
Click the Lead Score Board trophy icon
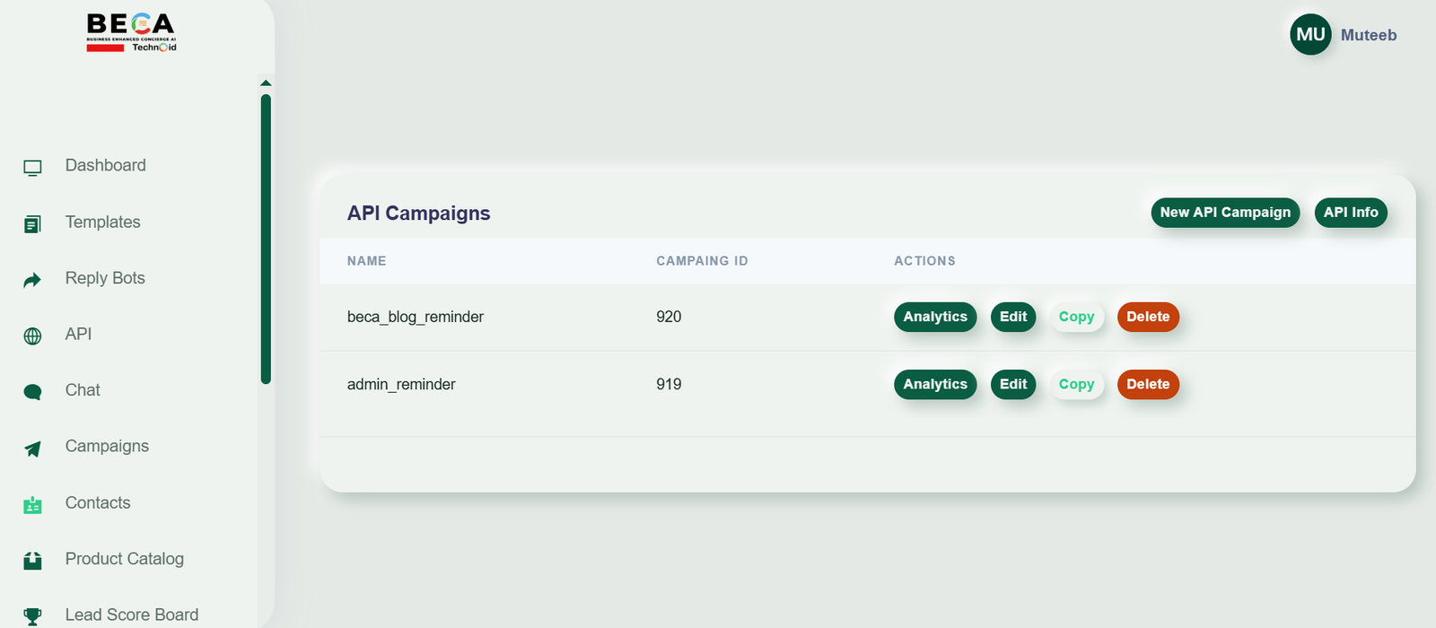(x=32, y=616)
